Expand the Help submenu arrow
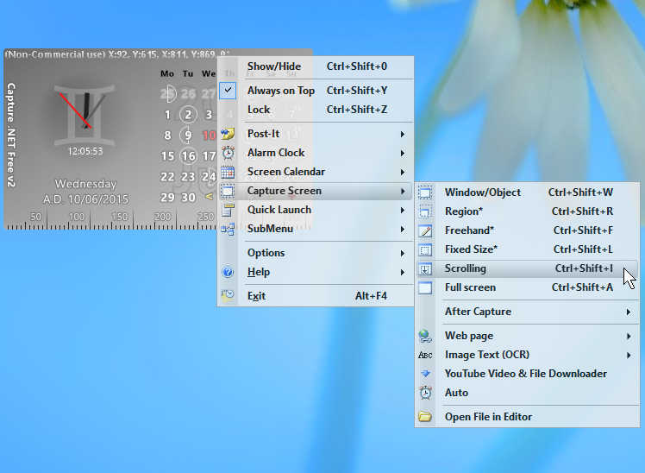The height and width of the screenshot is (473, 645). (403, 272)
